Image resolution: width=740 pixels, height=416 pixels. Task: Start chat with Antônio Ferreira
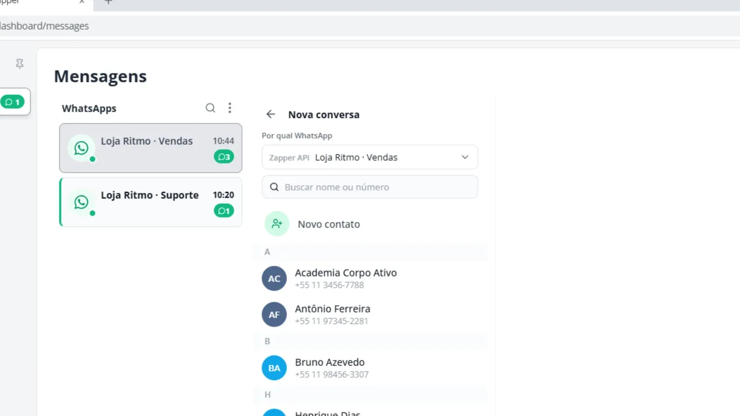(x=370, y=314)
